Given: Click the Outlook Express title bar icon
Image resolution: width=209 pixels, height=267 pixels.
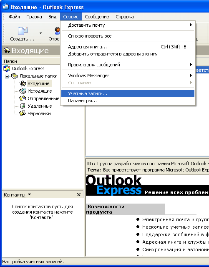Looking at the screenshot, I should pyautogui.click(x=5, y=7).
